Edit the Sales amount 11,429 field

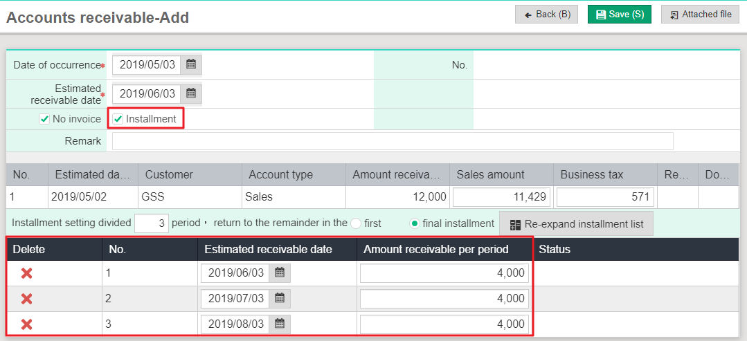[501, 196]
